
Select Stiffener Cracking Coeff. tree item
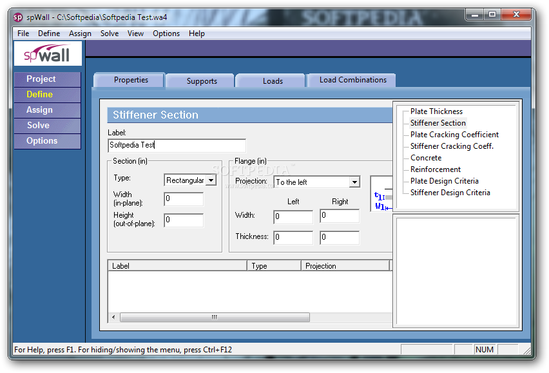pos(452,146)
